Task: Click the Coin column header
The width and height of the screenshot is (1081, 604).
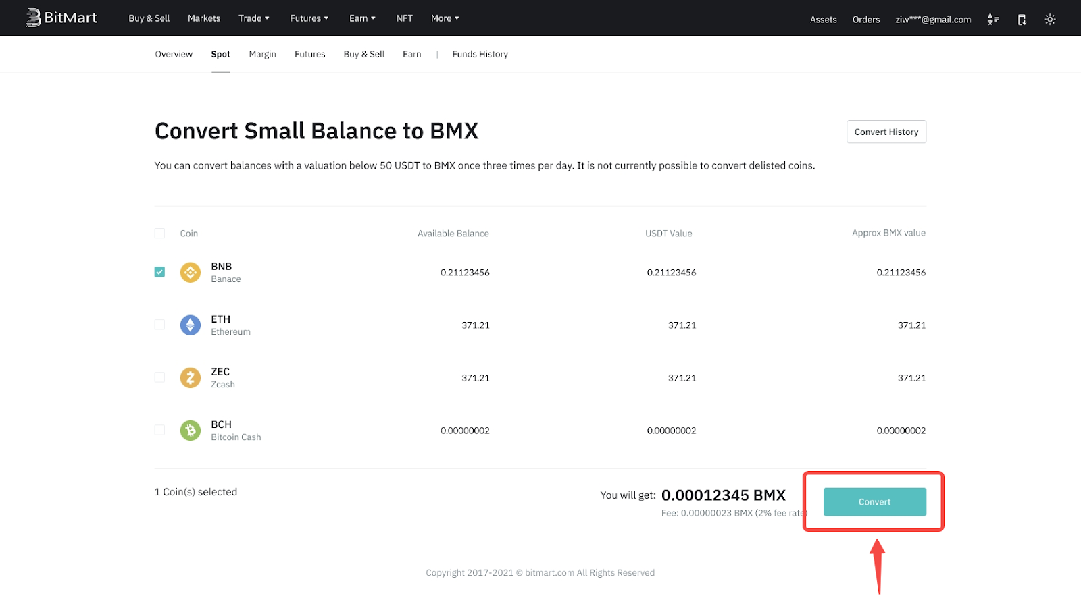Action: (189, 234)
